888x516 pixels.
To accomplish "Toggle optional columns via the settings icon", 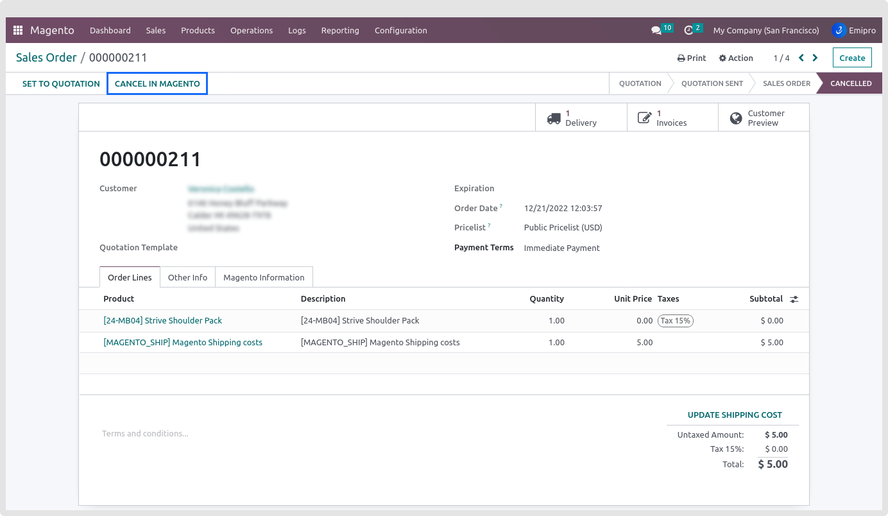I will tap(794, 299).
